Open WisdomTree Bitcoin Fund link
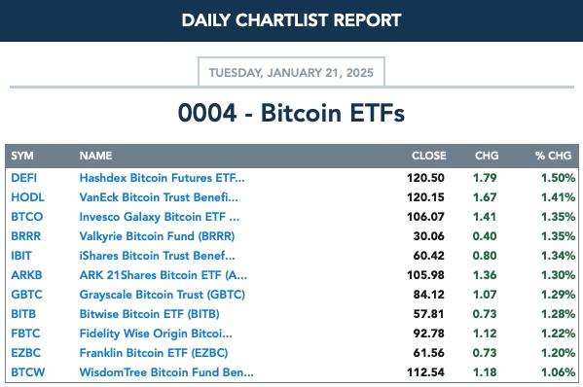Viewport: 583px width, 387px height. coord(166,372)
